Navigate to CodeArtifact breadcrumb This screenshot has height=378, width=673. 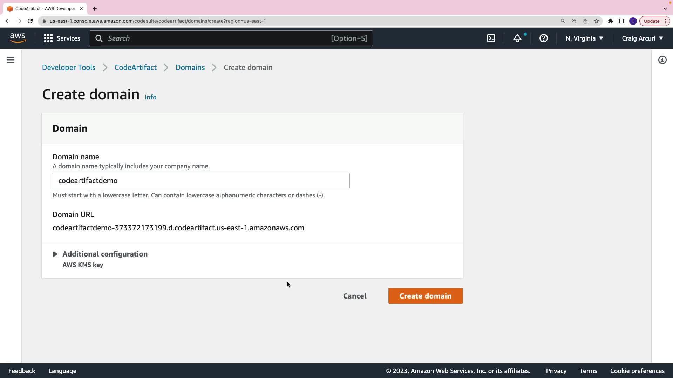tap(135, 68)
